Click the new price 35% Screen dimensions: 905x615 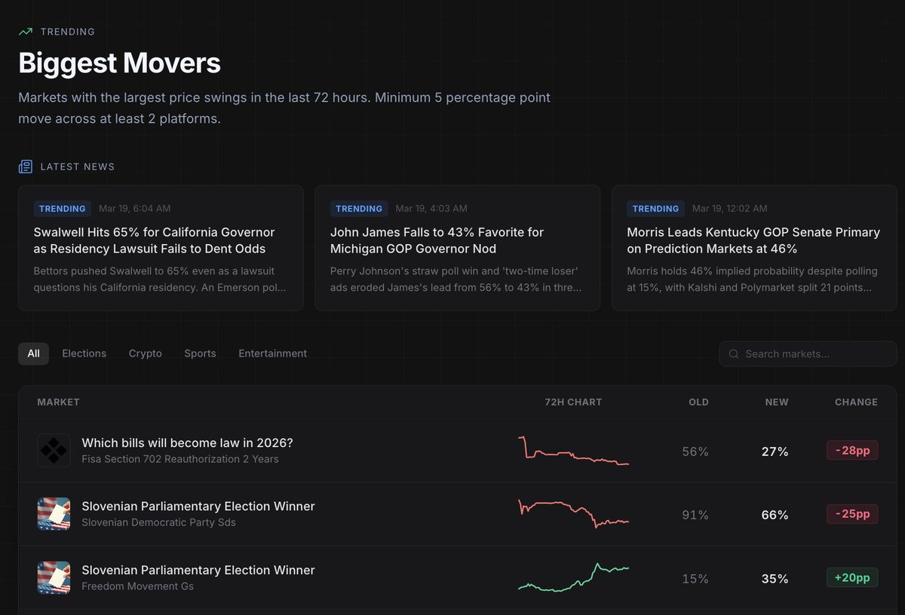click(x=775, y=579)
